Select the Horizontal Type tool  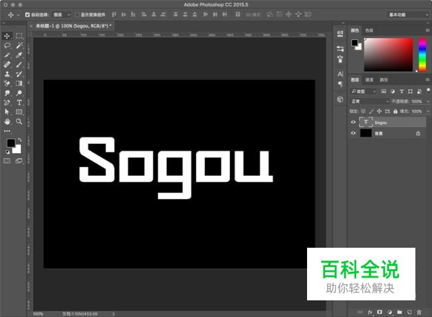pos(19,103)
